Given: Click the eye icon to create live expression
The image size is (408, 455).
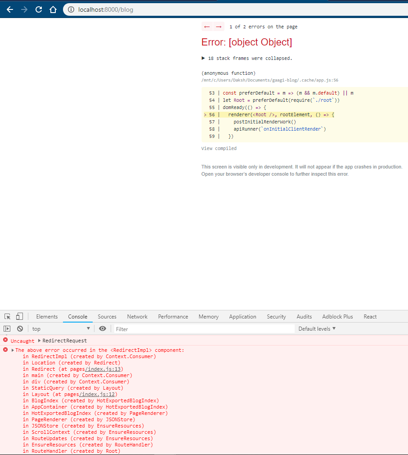Looking at the screenshot, I should point(103,328).
